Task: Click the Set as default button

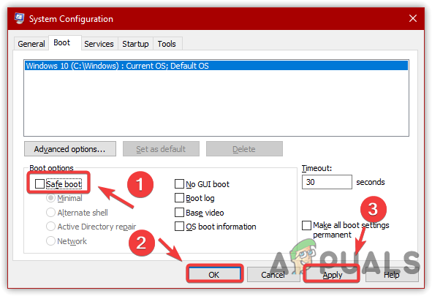Action: pyautogui.click(x=161, y=149)
